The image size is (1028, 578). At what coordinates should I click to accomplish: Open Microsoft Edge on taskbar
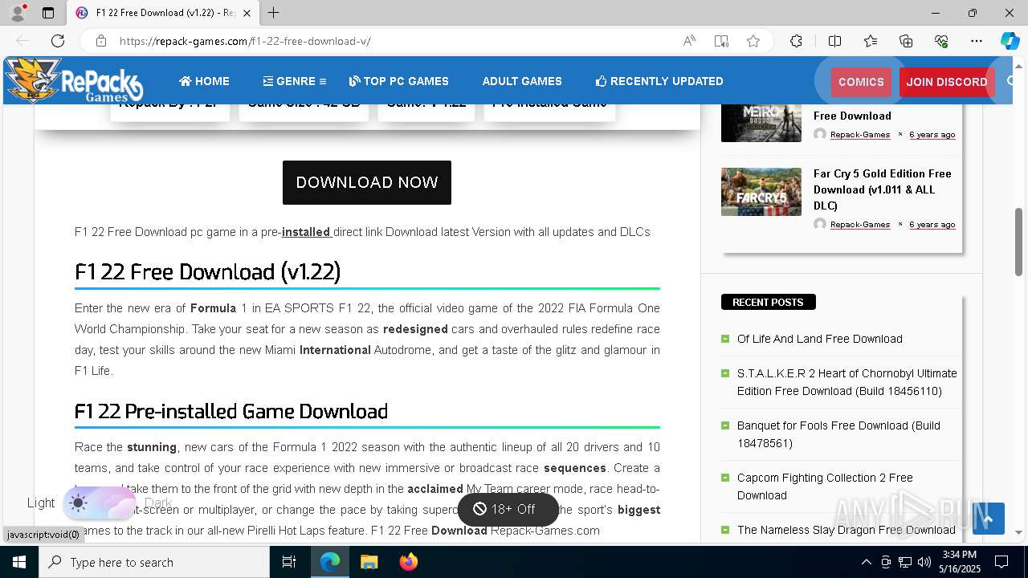pyautogui.click(x=330, y=562)
